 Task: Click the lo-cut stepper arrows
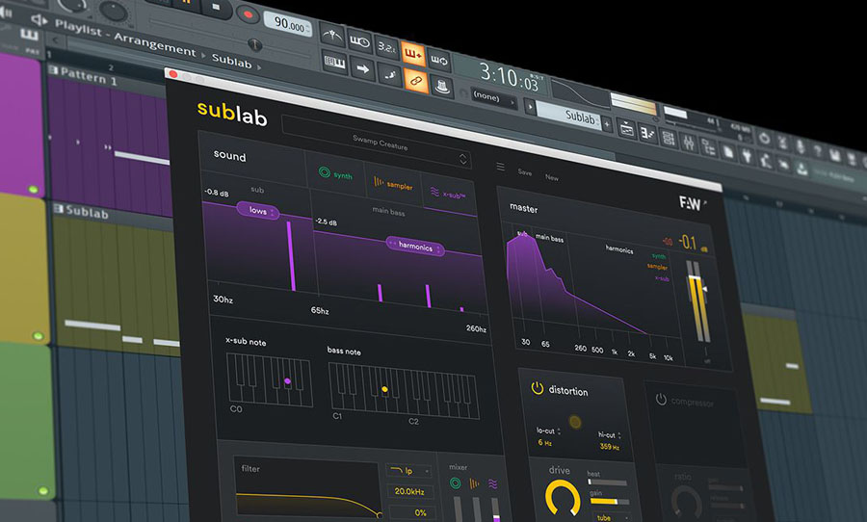pyautogui.click(x=559, y=431)
